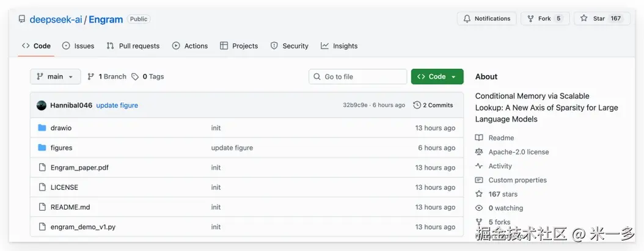
Task: Open the latest commit message update figure
Action: [x=117, y=105]
